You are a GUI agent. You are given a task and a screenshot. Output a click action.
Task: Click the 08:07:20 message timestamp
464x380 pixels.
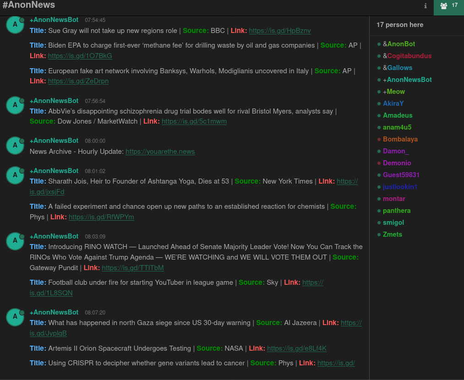[x=95, y=313]
